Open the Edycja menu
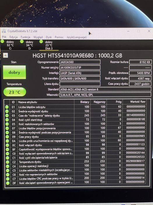Screen dimensions: 153x205 tap(13, 37)
